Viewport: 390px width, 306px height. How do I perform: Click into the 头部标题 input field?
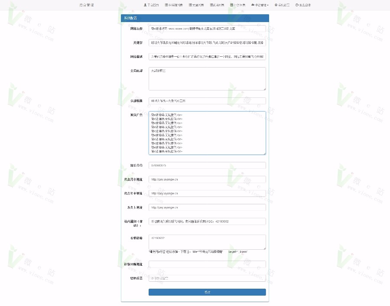[x=207, y=101]
